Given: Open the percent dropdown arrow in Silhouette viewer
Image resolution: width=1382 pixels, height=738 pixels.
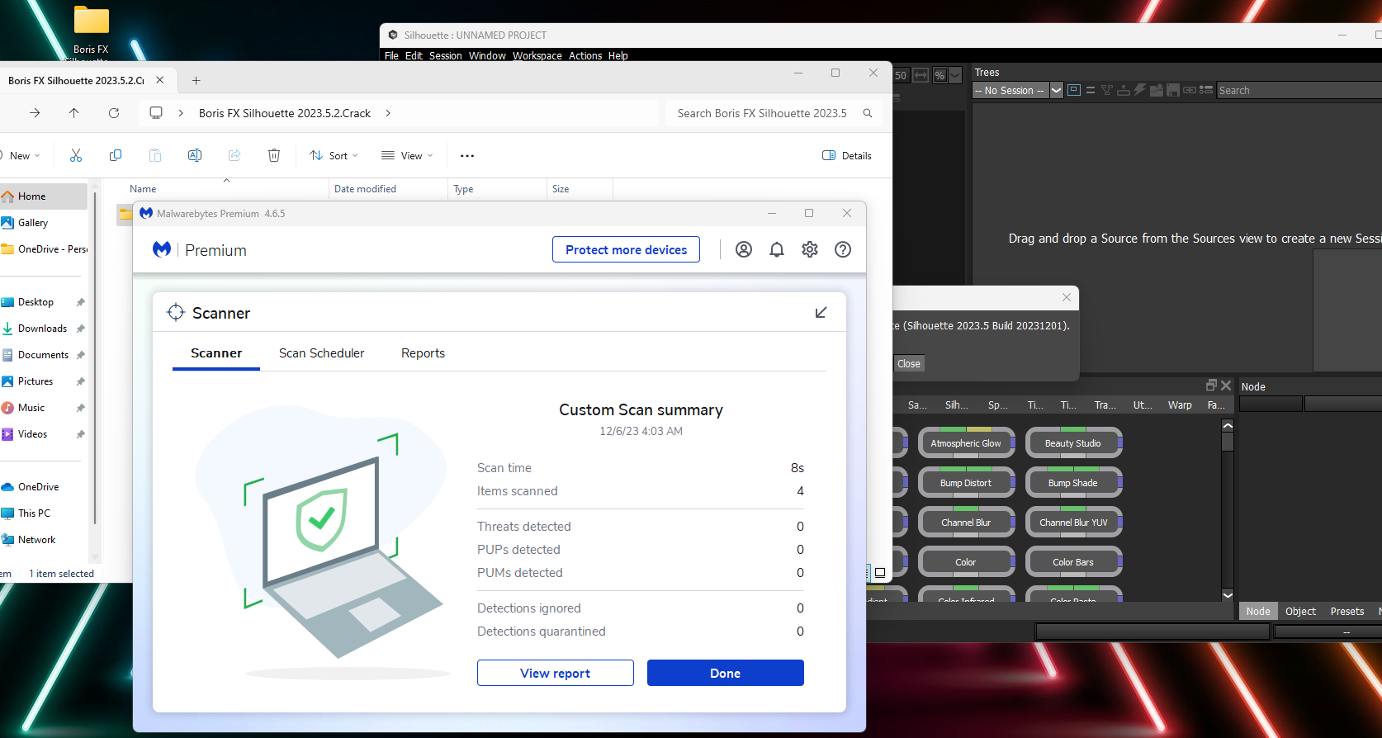Looking at the screenshot, I should pos(955,75).
